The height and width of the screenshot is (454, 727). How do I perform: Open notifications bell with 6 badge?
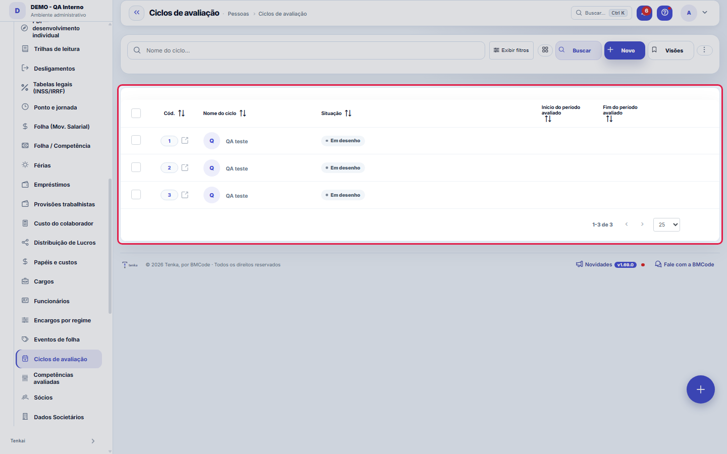(x=644, y=13)
